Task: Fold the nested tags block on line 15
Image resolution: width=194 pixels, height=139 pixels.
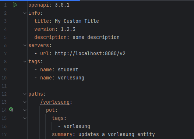Action: 25,118
